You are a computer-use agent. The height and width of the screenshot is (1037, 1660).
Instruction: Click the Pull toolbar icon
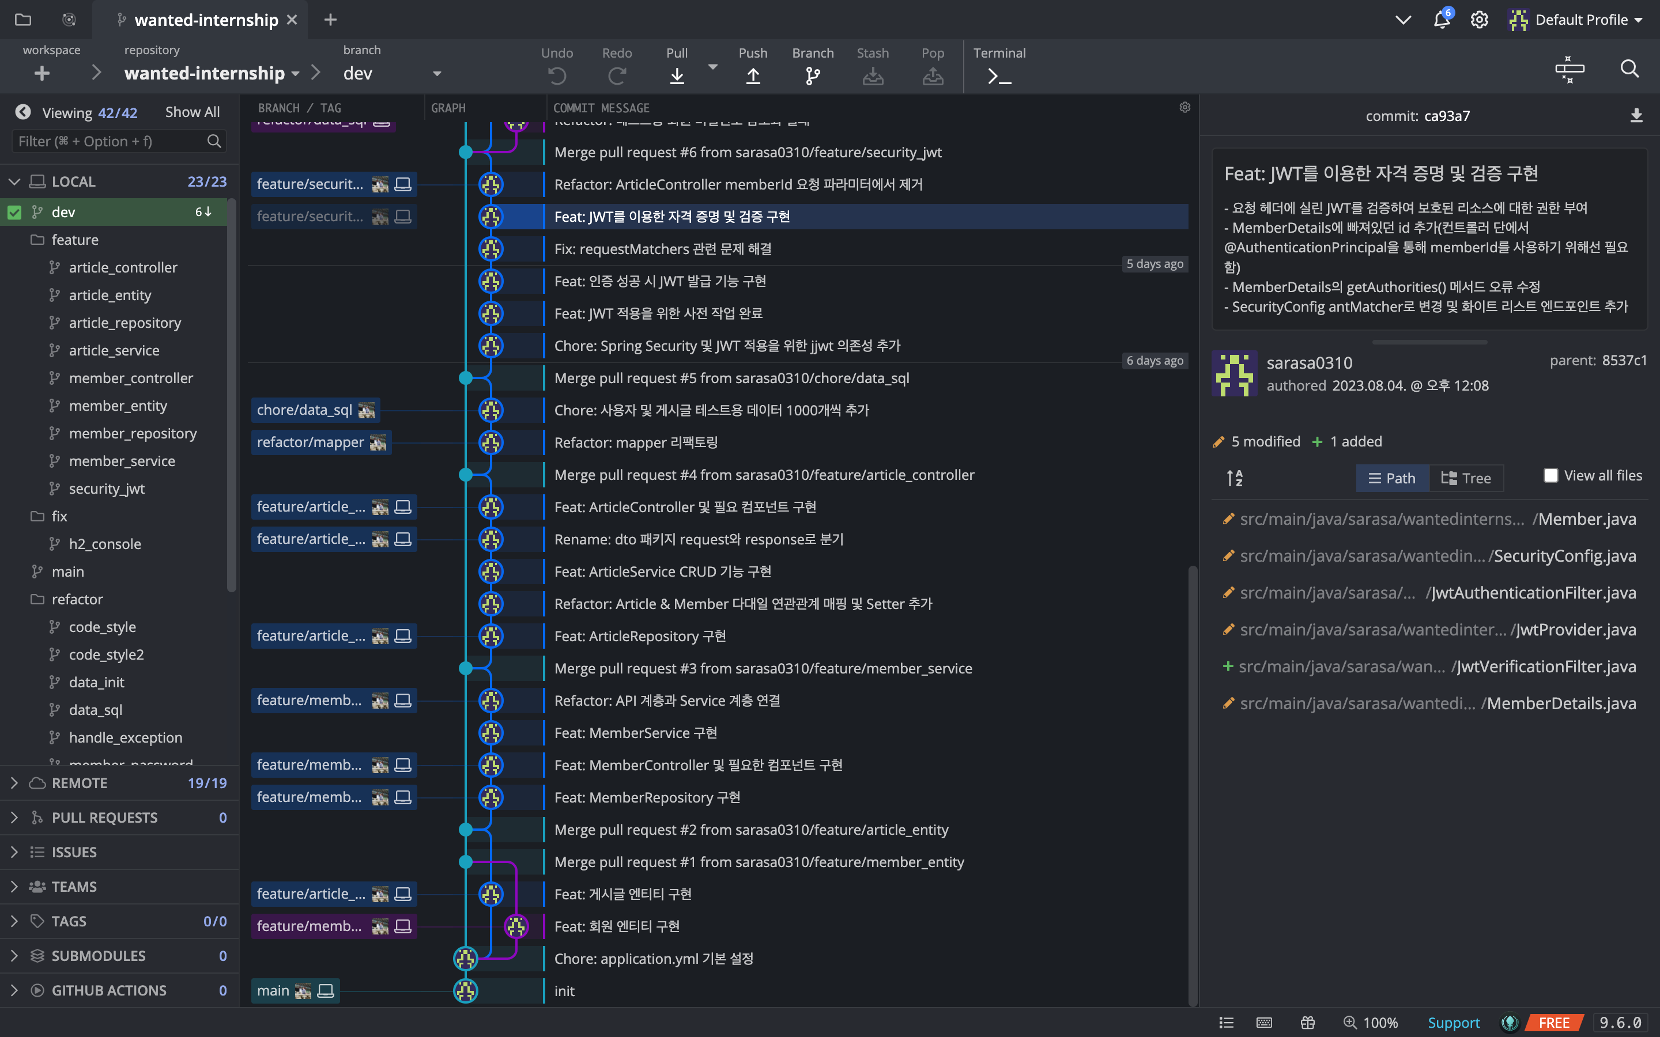pyautogui.click(x=676, y=75)
